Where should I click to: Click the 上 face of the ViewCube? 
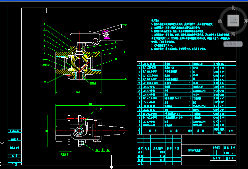[x=233, y=21]
